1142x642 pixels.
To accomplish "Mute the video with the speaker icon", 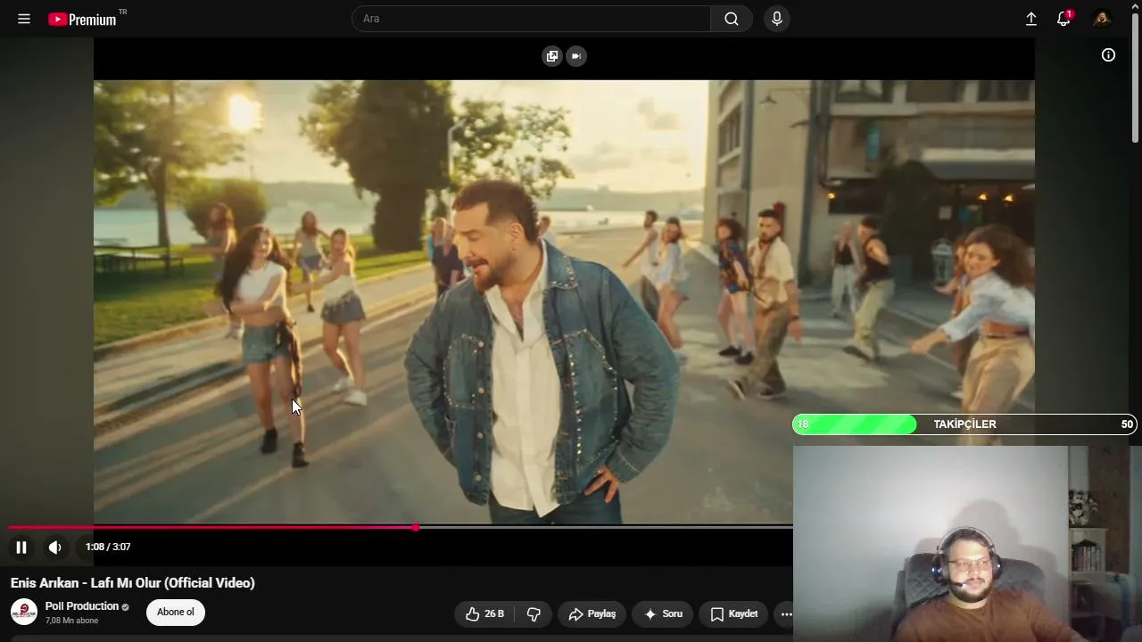I will click(54, 547).
